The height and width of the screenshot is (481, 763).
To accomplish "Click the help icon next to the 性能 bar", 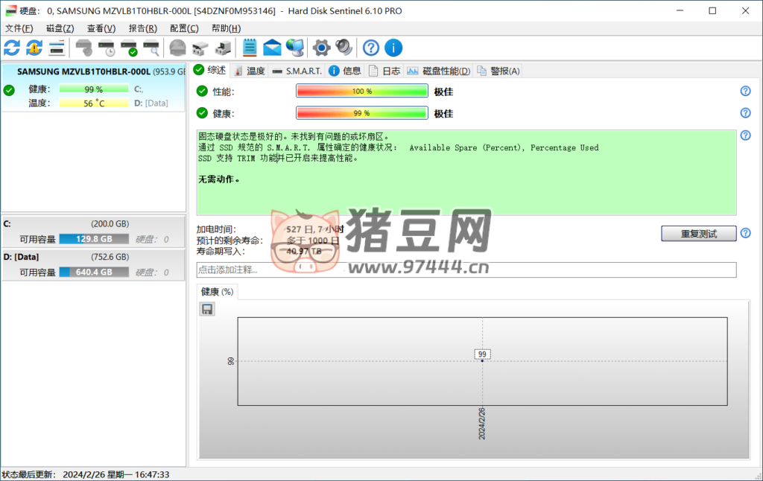I will click(745, 91).
